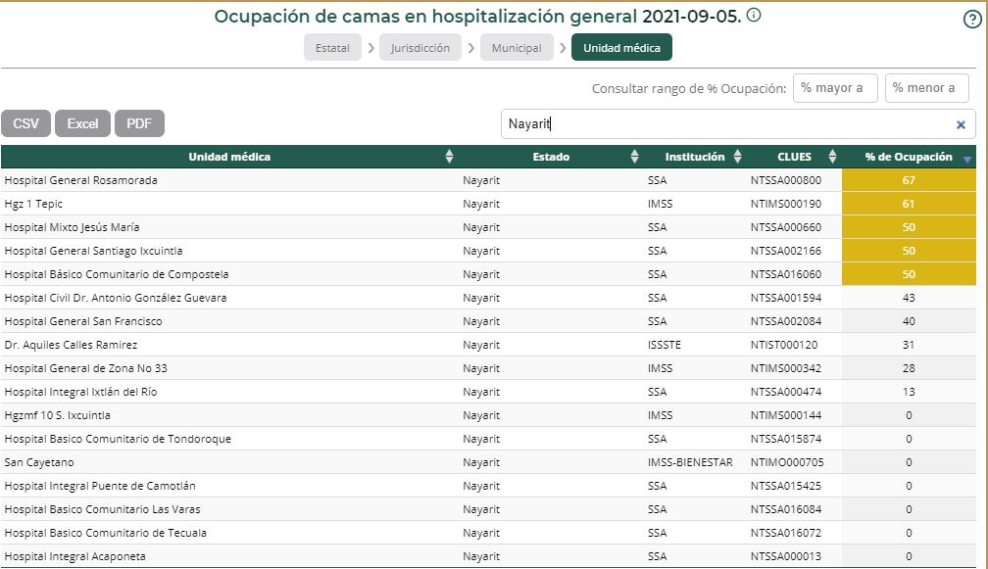Switch to the Estatal breadcrumb tab
988x569 pixels.
click(333, 46)
